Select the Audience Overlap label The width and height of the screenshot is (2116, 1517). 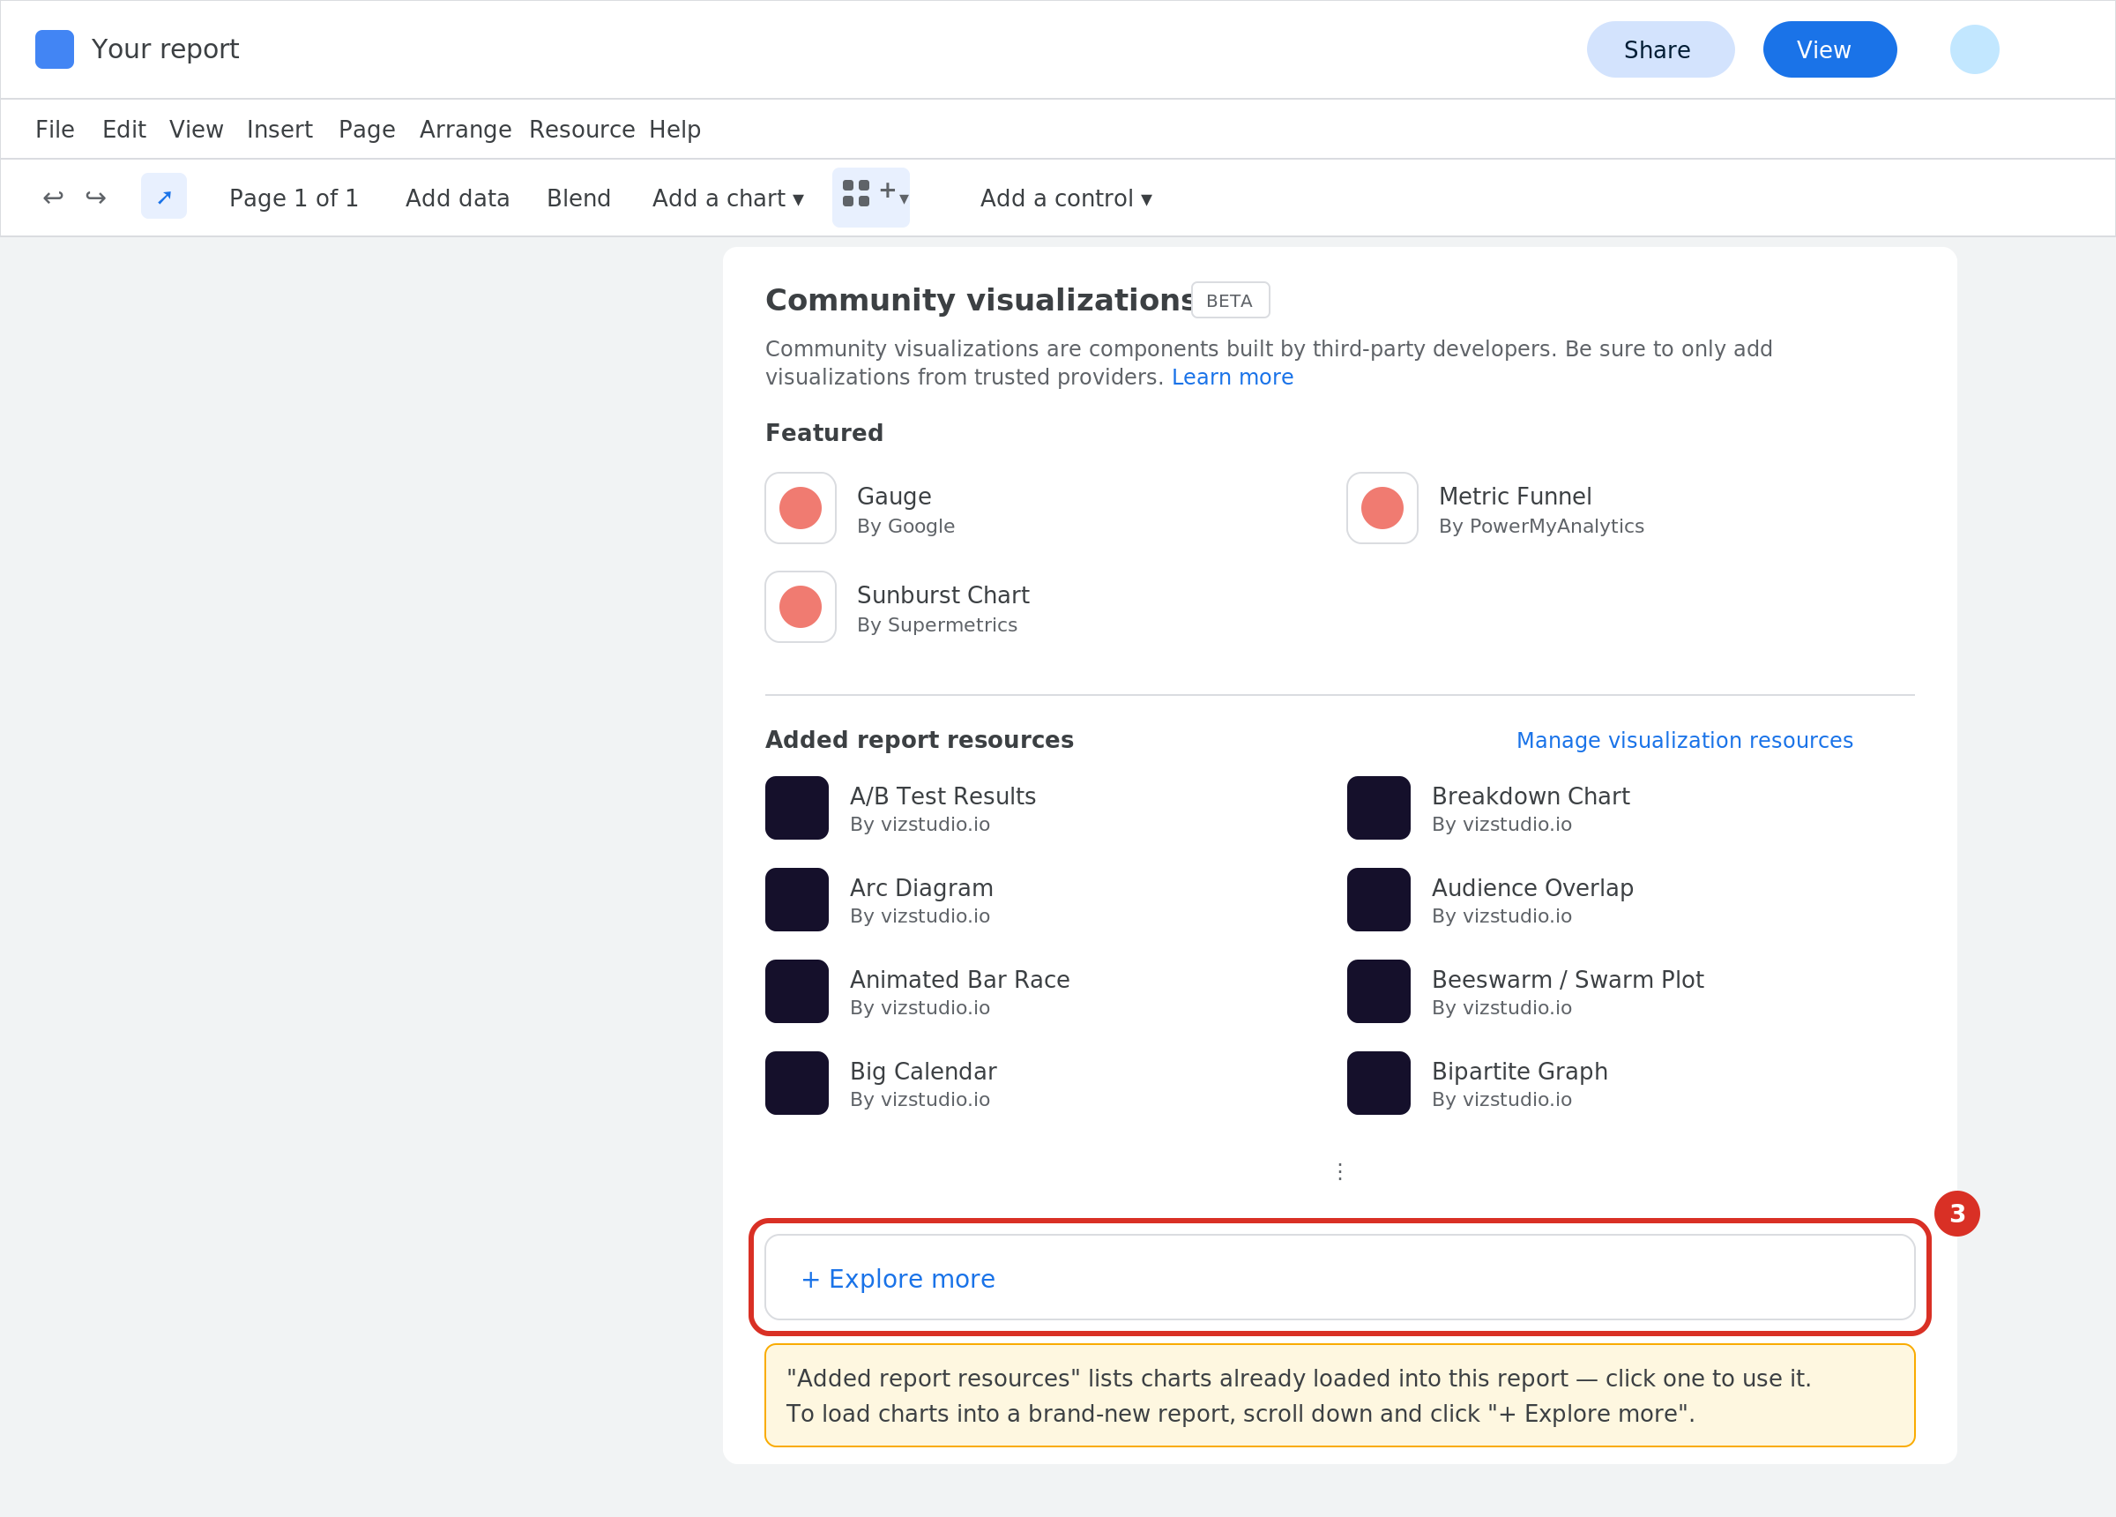[x=1532, y=888]
